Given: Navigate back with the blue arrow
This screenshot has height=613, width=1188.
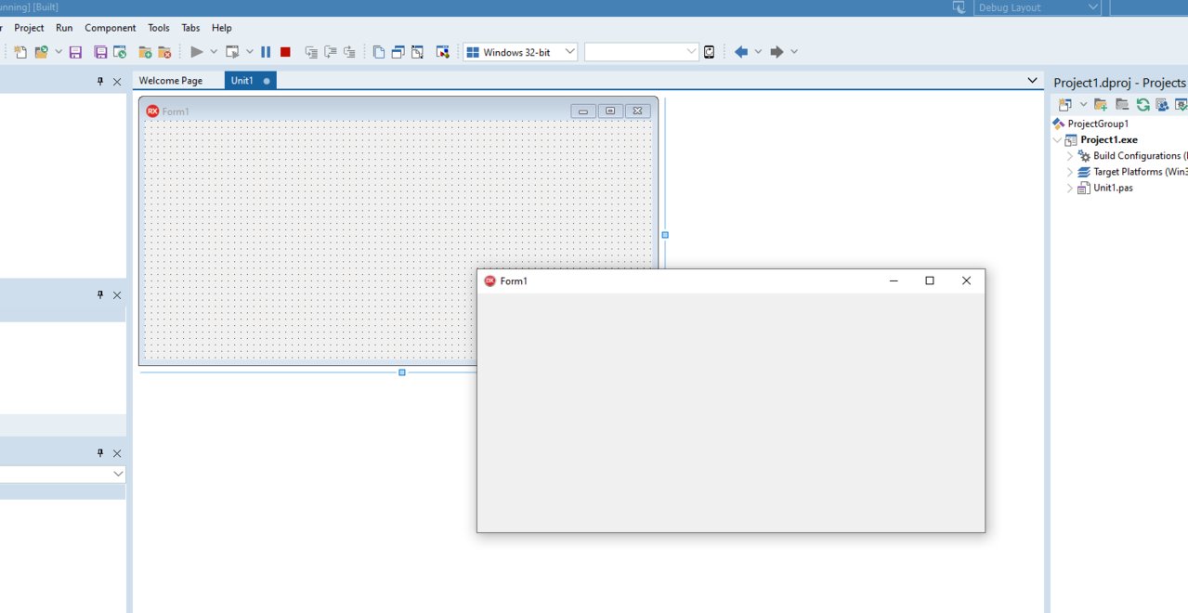Looking at the screenshot, I should pyautogui.click(x=741, y=52).
